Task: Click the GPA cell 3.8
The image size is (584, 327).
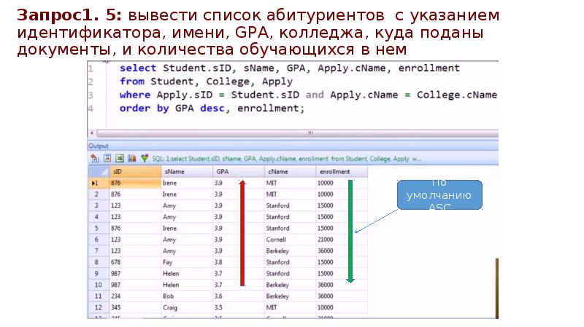Action: (239, 262)
